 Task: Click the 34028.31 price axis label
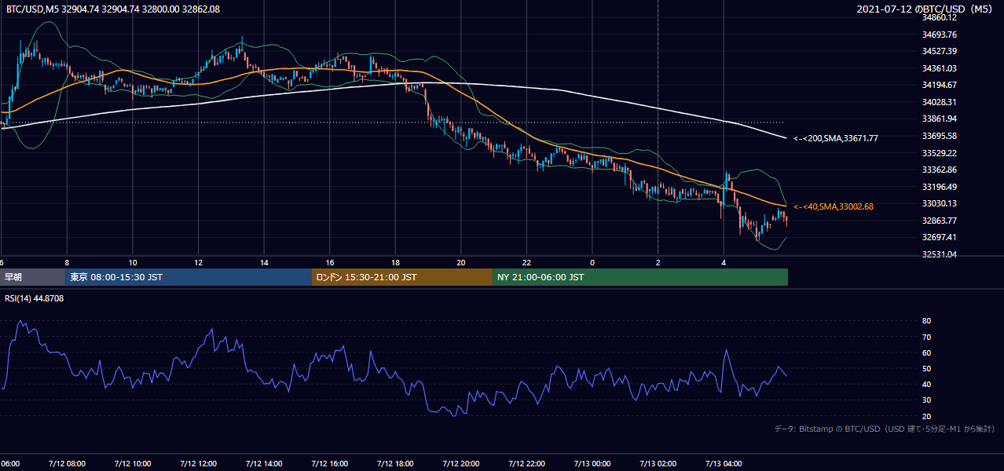[939, 102]
